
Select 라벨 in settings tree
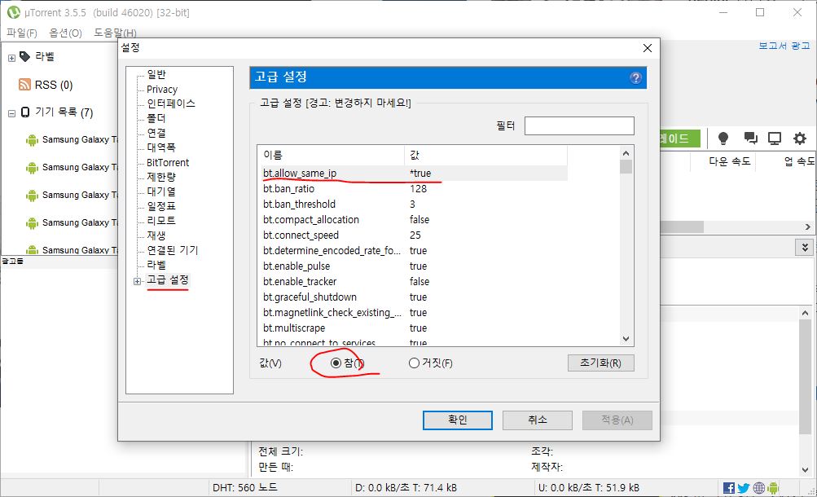coord(156,265)
